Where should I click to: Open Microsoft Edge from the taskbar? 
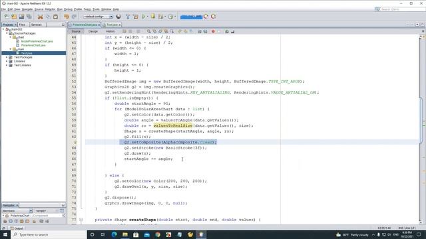pyautogui.click(x=114, y=234)
